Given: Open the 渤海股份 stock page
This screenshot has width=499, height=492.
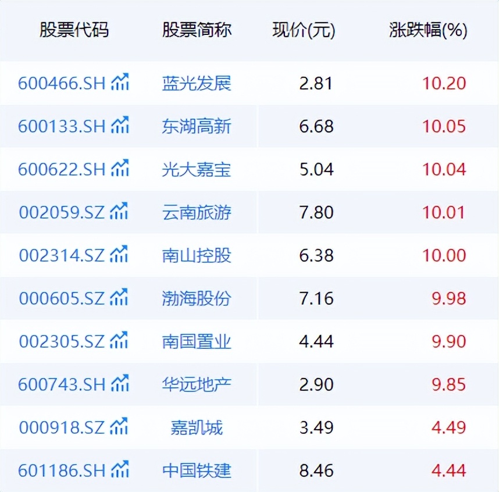Looking at the screenshot, I should 197,298.
